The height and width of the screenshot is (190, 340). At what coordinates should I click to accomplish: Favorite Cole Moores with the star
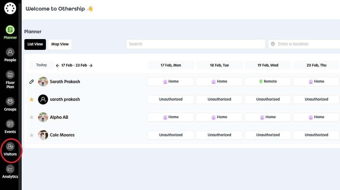click(x=32, y=135)
